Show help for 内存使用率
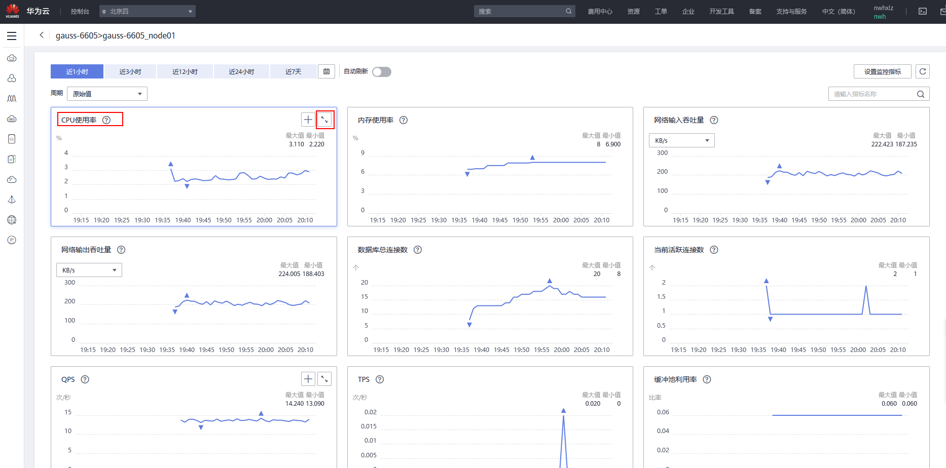The image size is (946, 468). pos(404,120)
